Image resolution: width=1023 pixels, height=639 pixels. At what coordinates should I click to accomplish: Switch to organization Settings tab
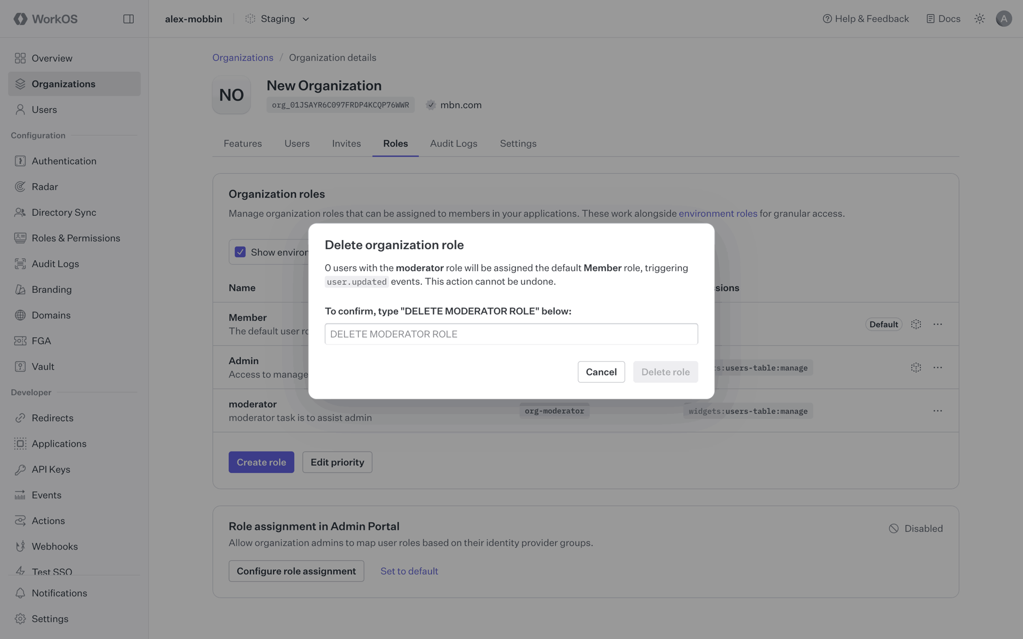point(518,143)
